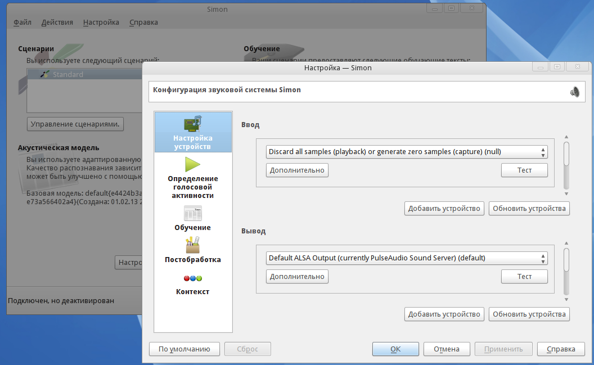Click the Отмена button
594x365 pixels.
(447, 349)
